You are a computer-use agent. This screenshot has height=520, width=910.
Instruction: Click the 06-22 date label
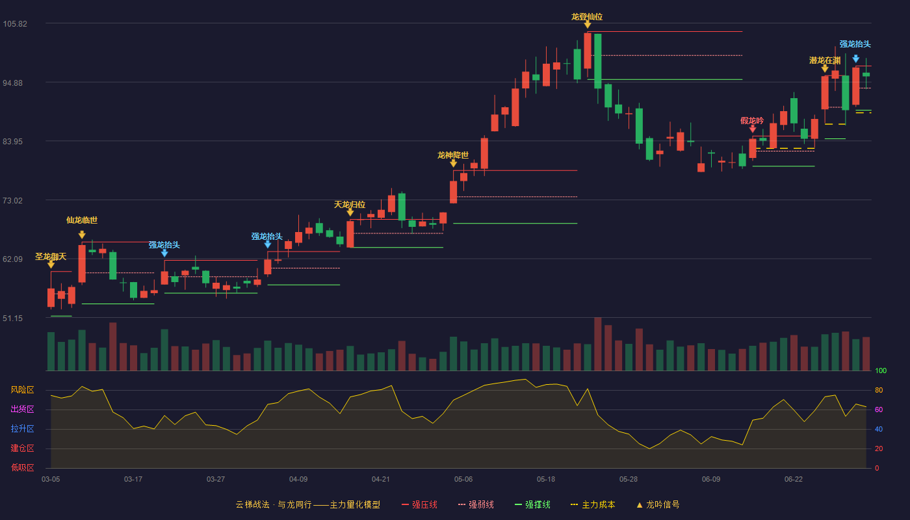click(x=794, y=479)
